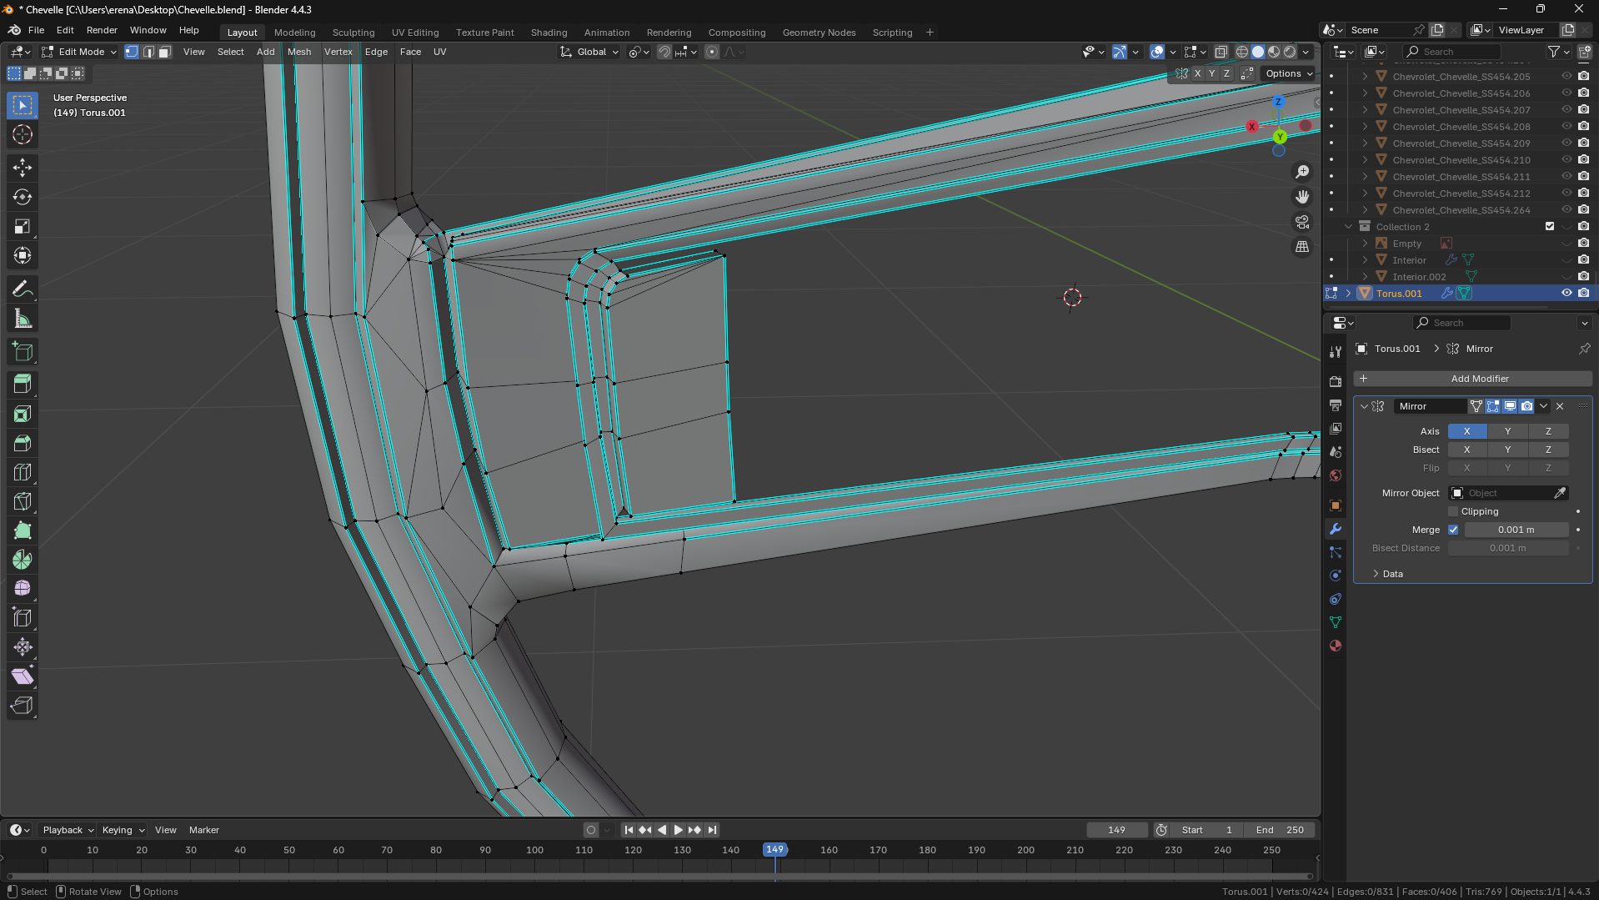Click Add Modifier button
This screenshot has width=1599, height=900.
pyautogui.click(x=1472, y=379)
